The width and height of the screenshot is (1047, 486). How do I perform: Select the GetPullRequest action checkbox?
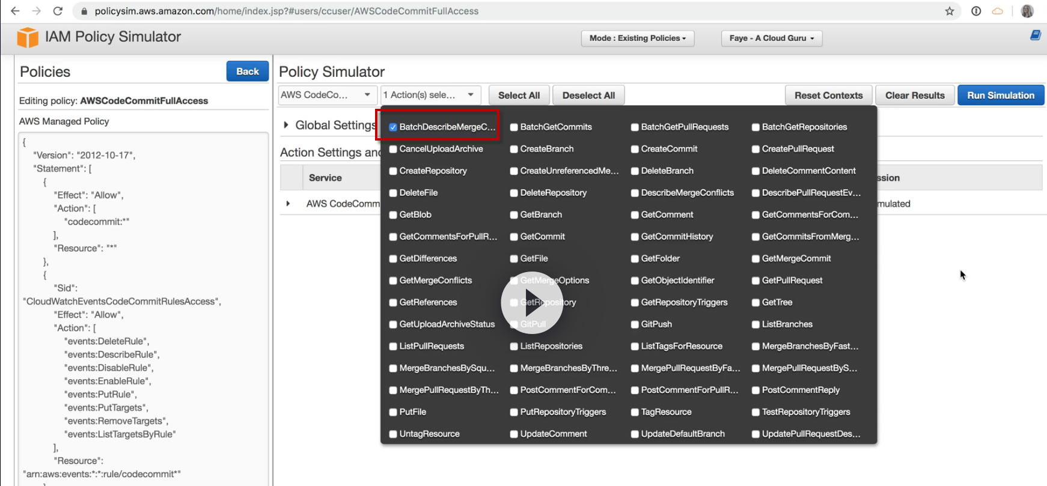coord(755,281)
